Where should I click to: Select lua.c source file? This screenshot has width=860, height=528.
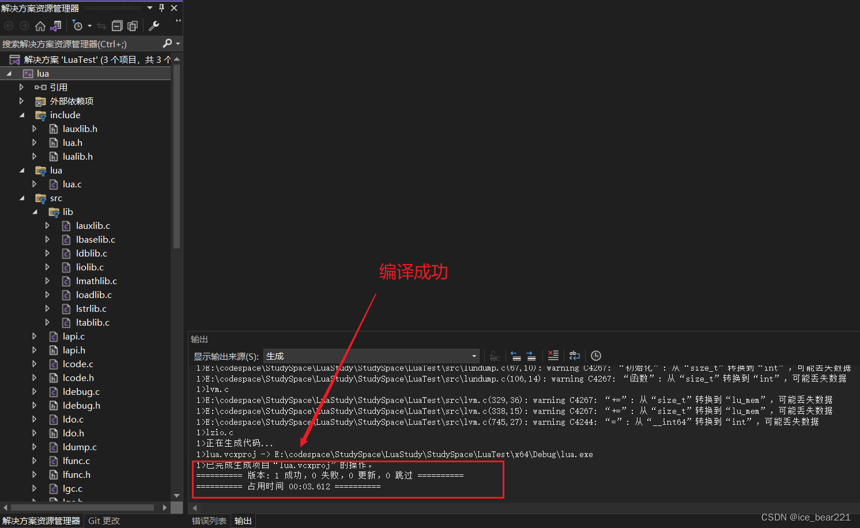[x=72, y=184]
